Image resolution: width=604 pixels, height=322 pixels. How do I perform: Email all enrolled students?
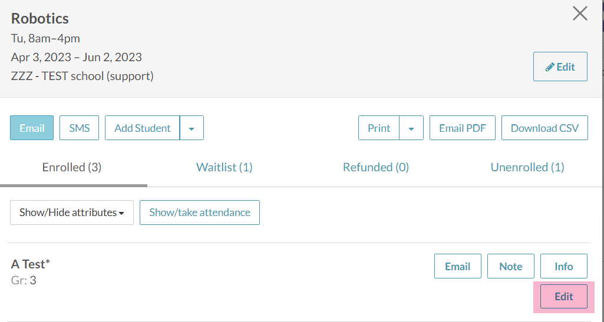(32, 128)
